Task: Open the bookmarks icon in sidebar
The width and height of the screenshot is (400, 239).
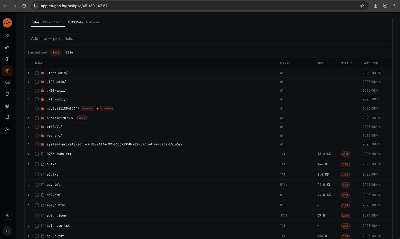Action: click(7, 94)
